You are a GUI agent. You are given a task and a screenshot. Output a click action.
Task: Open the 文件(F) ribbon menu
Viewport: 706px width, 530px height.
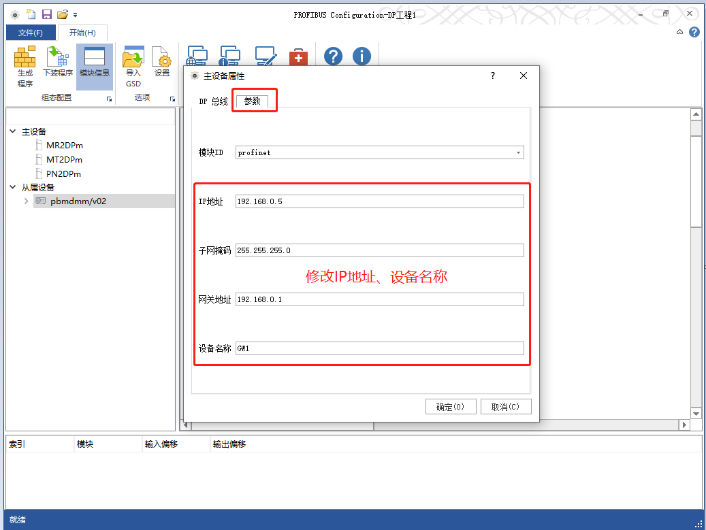pos(31,33)
